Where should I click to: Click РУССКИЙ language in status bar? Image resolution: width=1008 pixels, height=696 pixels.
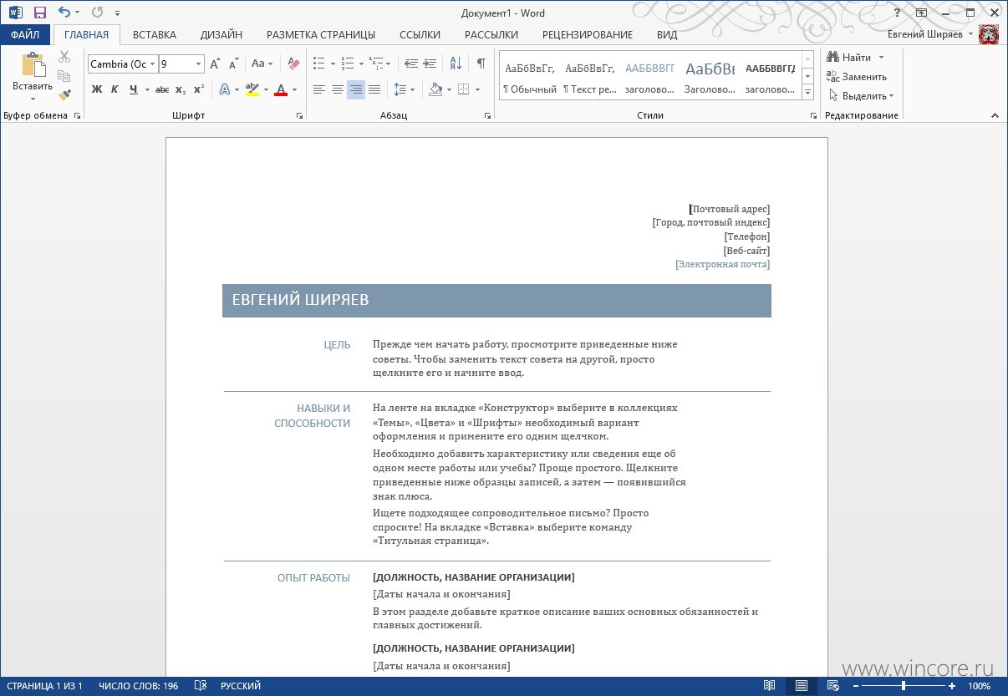pos(241,686)
